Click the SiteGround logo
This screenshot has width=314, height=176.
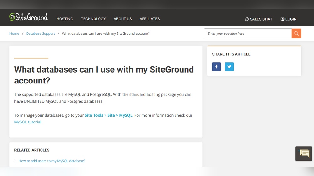[x=29, y=17]
